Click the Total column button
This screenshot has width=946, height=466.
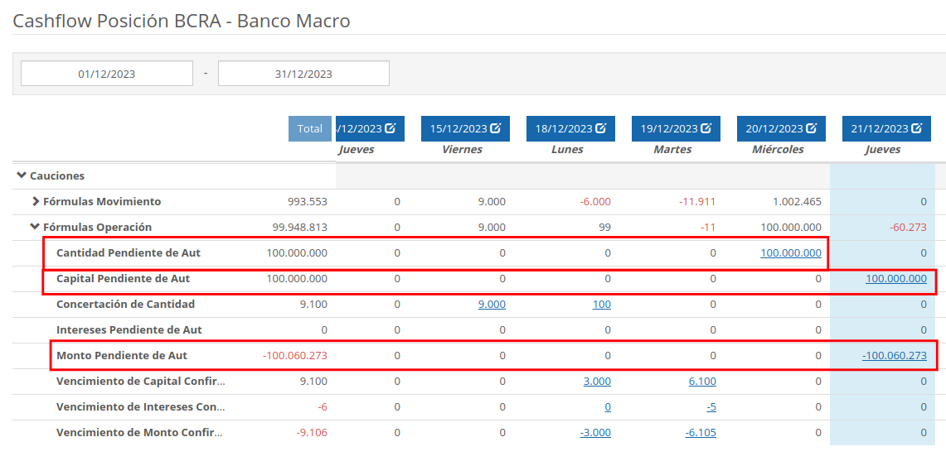310,128
